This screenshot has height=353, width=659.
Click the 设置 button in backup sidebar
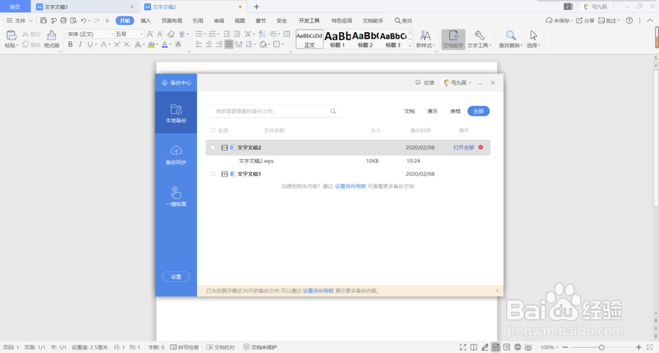pos(176,277)
